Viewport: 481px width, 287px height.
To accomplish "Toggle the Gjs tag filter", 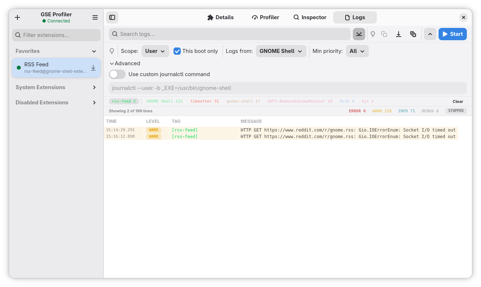I will tap(367, 101).
